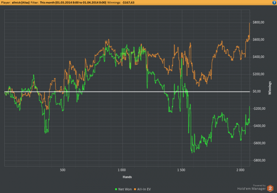This screenshot has height=193, width=277.
Task: Click the '-$200,00' axis label
Action: pyautogui.click(x=258, y=109)
